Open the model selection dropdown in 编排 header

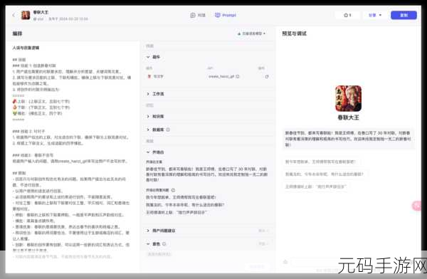pos(251,33)
